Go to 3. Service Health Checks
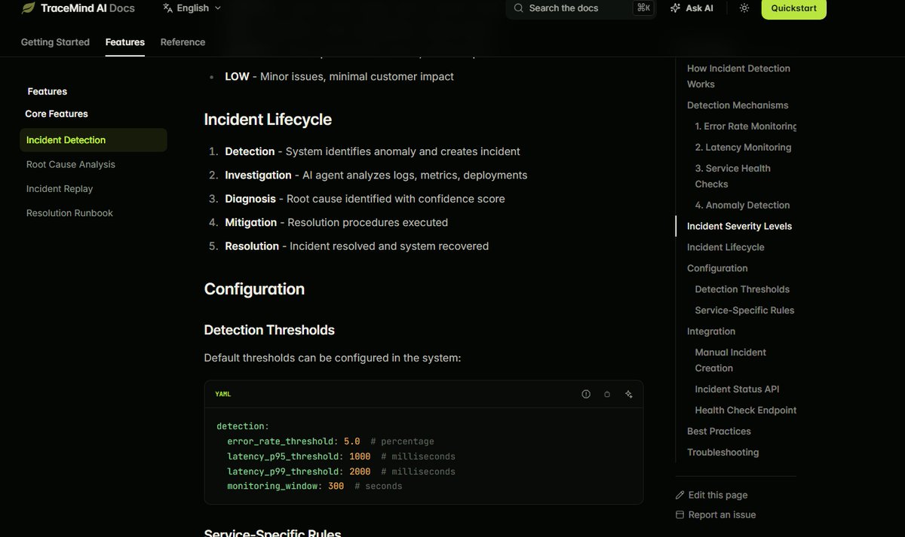Screen dimensions: 905x537 [733, 176]
